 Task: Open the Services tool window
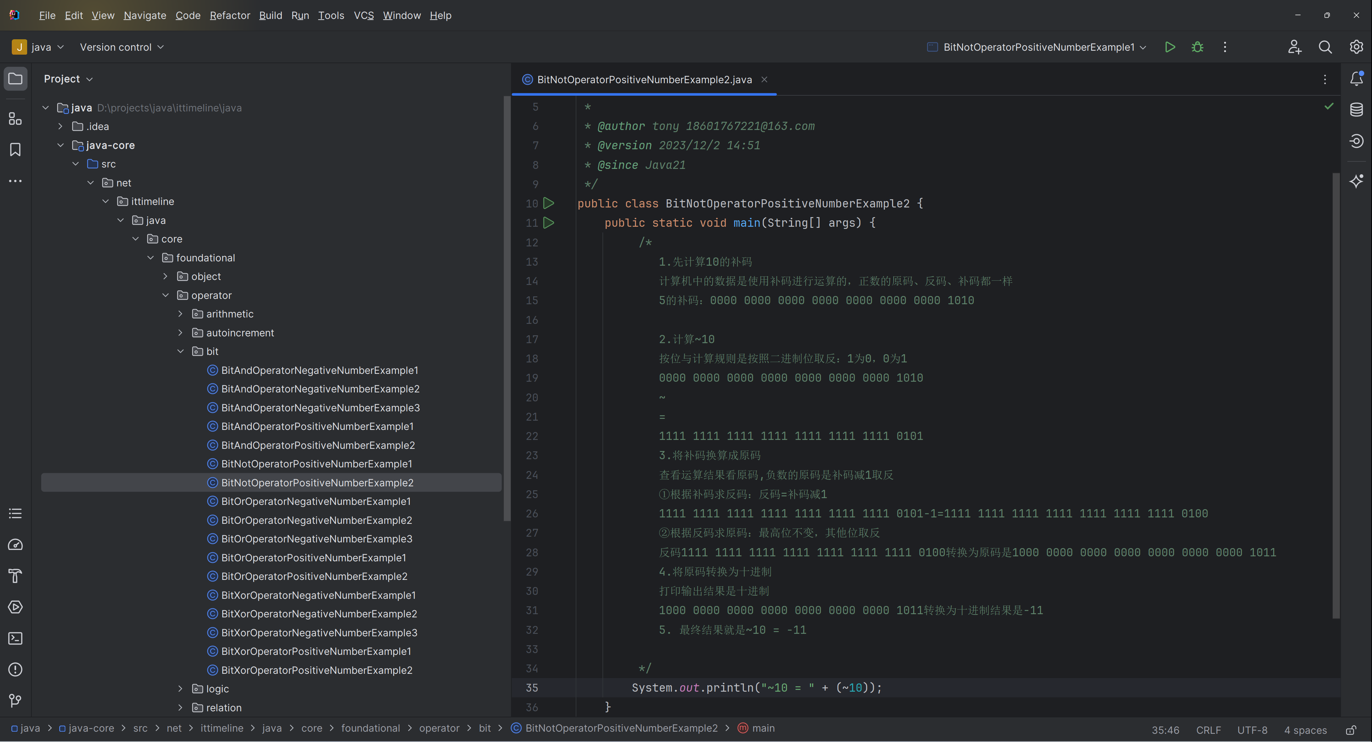pos(15,607)
